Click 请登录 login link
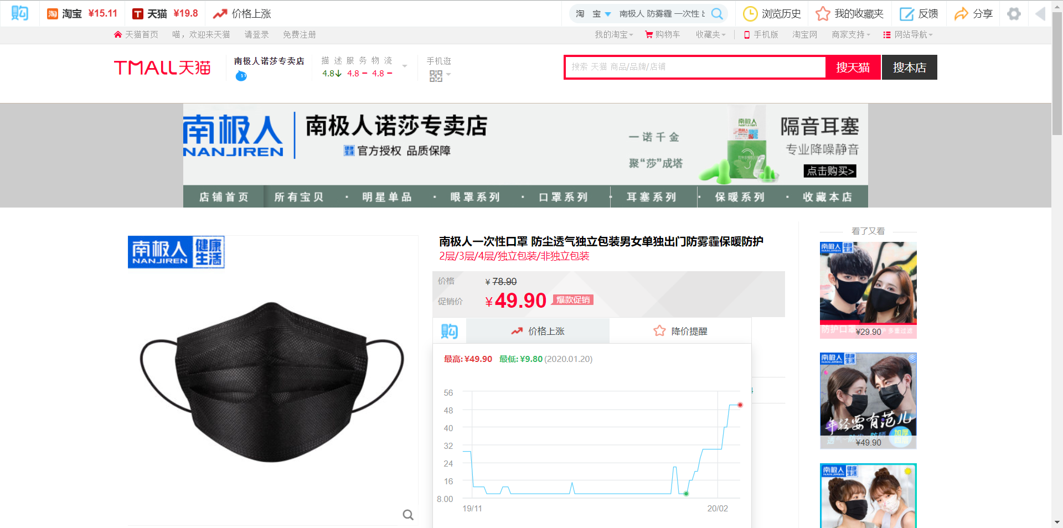1063x528 pixels. 256,34
